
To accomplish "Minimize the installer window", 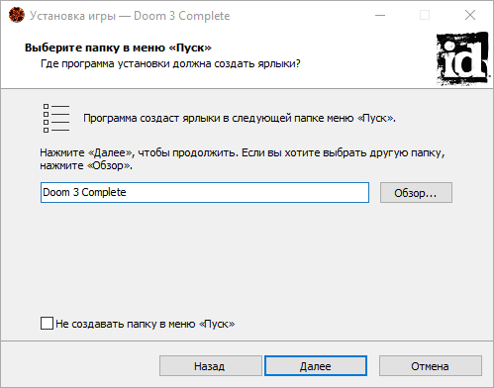I will click(380, 15).
